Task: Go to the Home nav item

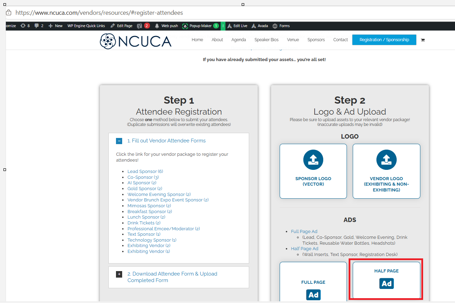Action: (197, 40)
